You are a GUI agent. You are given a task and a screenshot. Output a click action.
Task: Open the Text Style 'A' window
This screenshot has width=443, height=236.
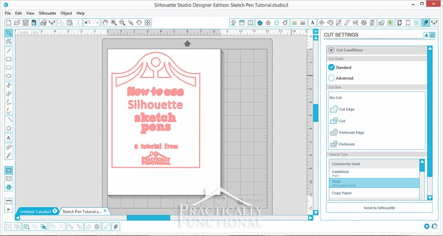[312, 23]
